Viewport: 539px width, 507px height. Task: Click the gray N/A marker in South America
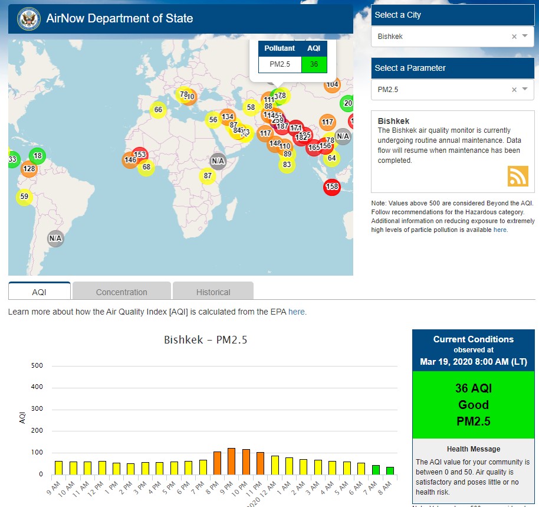[x=55, y=239]
